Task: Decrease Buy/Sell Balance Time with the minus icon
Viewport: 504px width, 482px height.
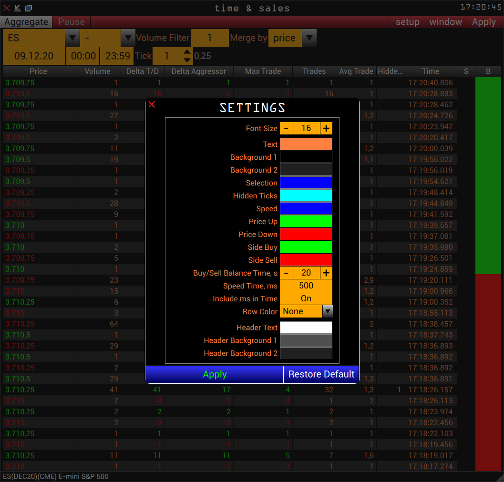Action: coord(286,273)
